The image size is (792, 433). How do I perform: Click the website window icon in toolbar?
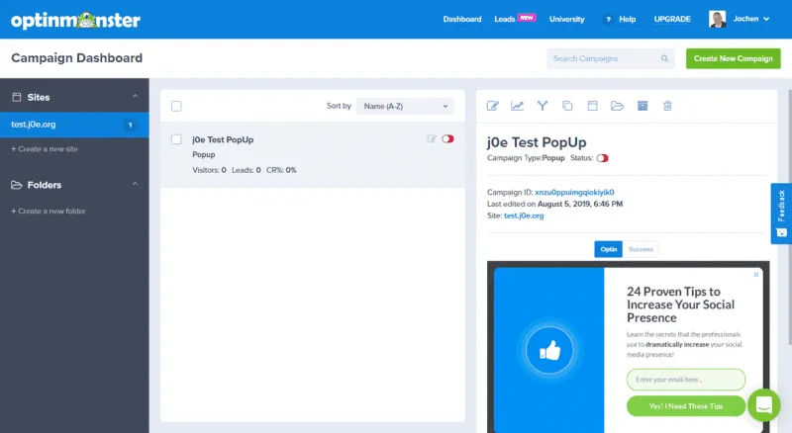tap(592, 106)
